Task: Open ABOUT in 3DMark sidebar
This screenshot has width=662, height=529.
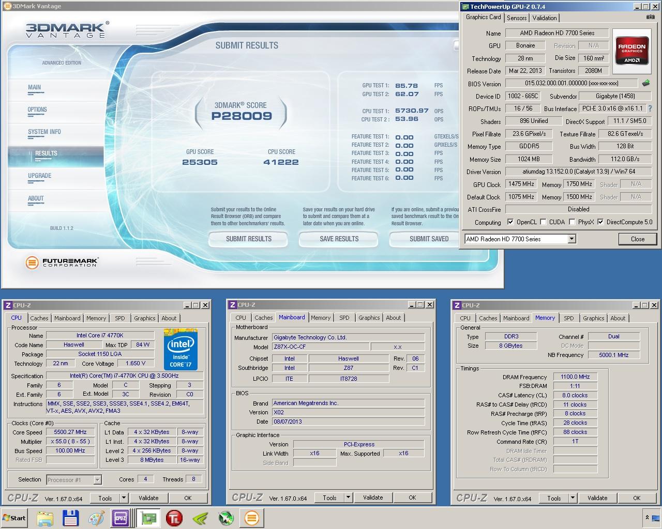Action: pos(36,198)
